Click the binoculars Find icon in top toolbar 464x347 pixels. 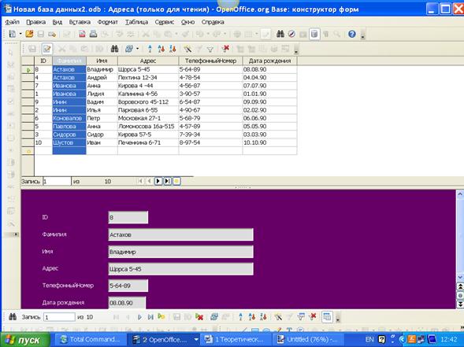(280, 34)
